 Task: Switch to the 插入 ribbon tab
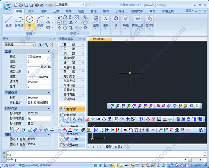[31, 11]
